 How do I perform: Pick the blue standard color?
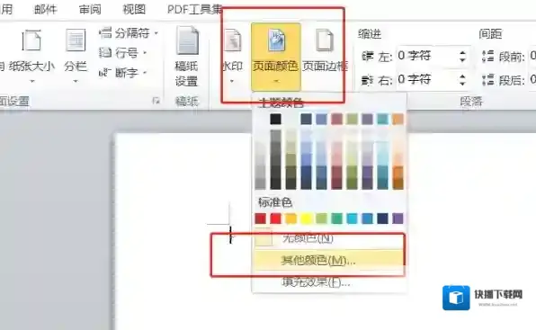pyautogui.click(x=367, y=219)
